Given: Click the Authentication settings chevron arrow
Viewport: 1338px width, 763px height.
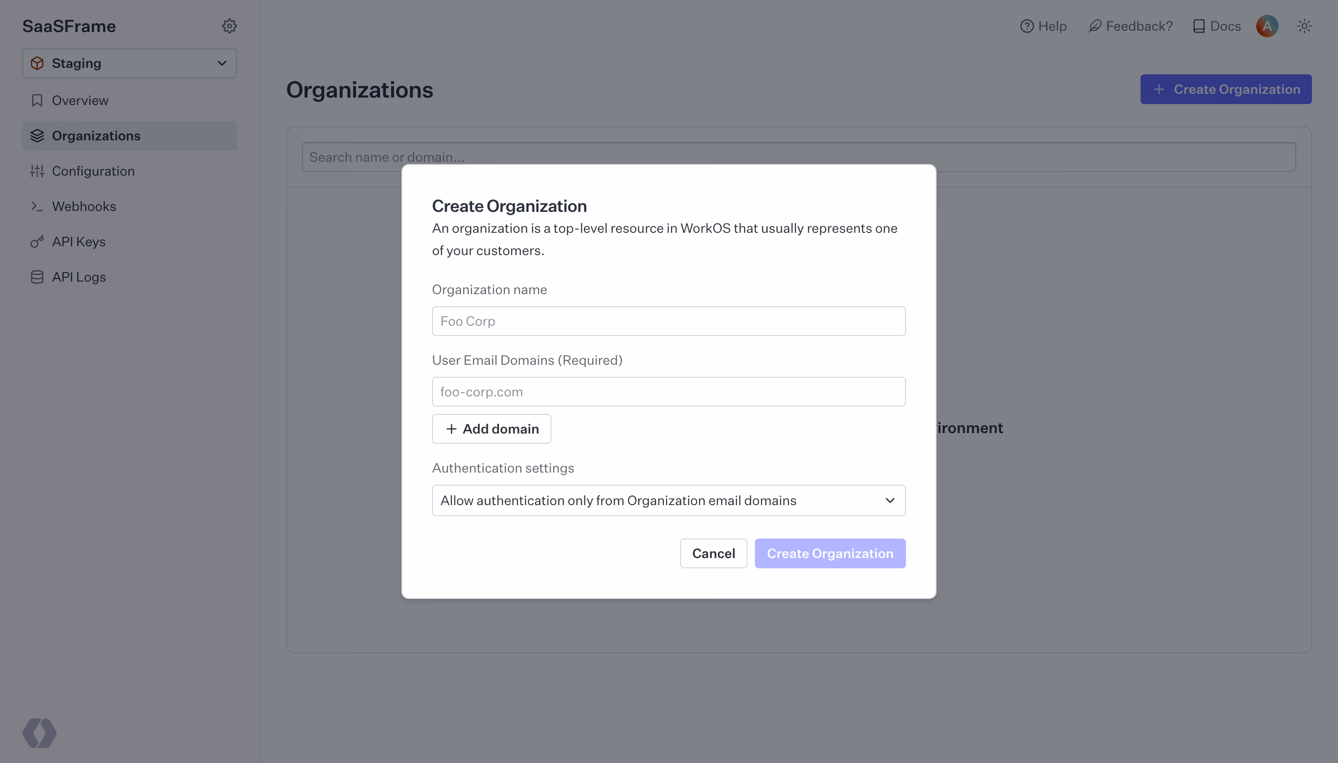Looking at the screenshot, I should coord(890,500).
